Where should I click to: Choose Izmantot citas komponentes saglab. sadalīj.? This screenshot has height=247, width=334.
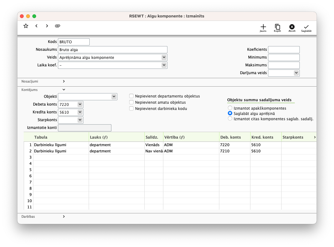click(x=230, y=118)
